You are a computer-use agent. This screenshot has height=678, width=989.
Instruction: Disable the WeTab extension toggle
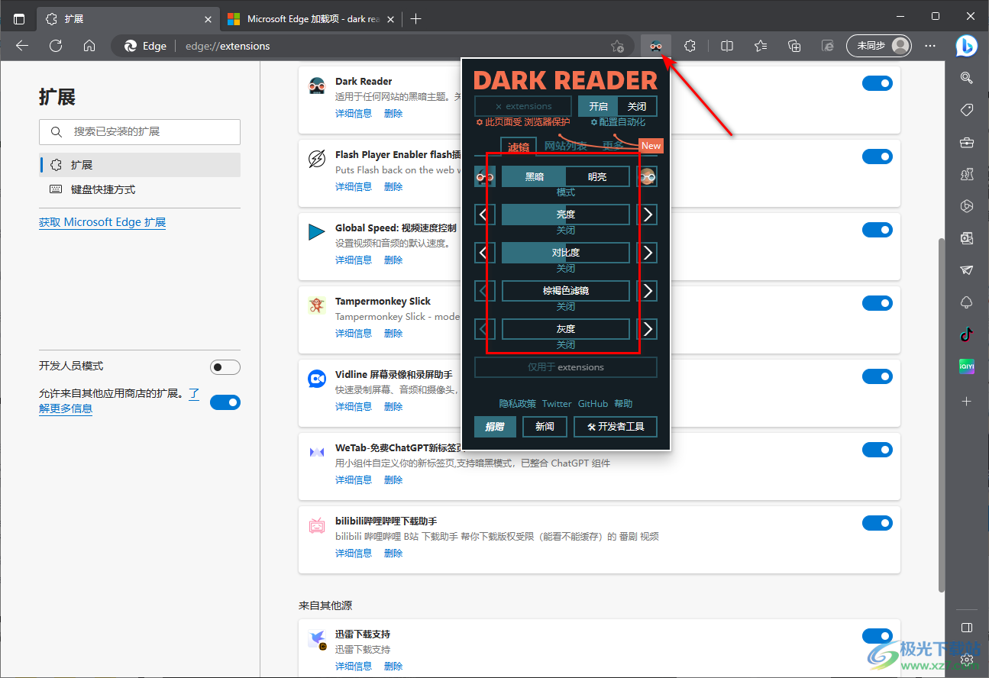[877, 450]
